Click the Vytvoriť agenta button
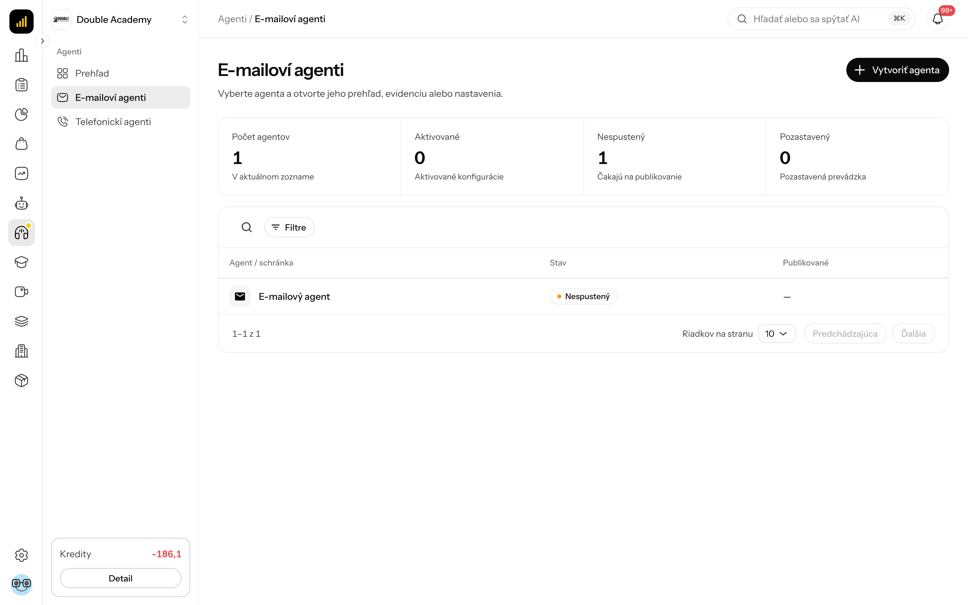 [x=897, y=70]
